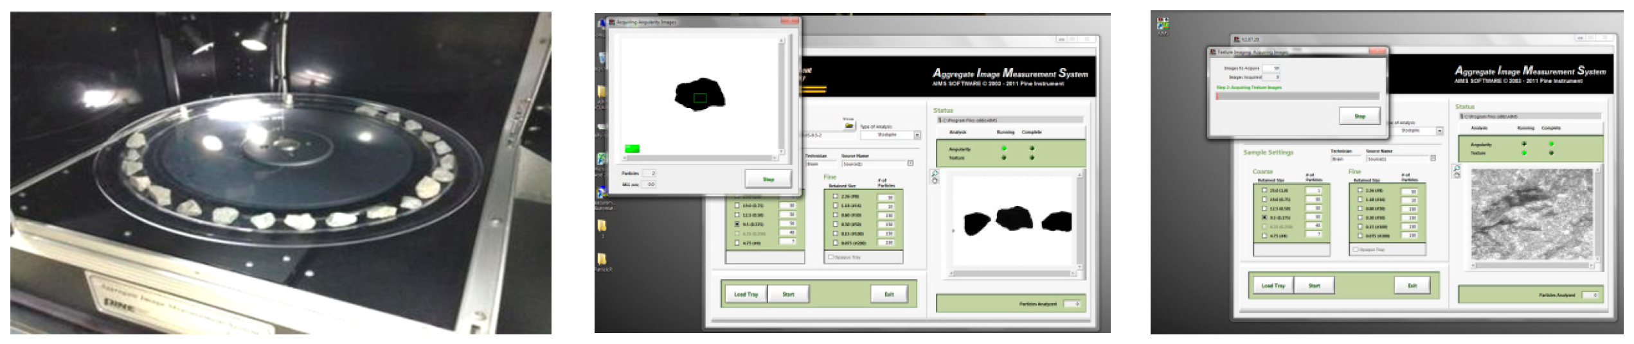
Task: Enable Opaque Tray checkbox in the texture window
Action: tap(1356, 250)
